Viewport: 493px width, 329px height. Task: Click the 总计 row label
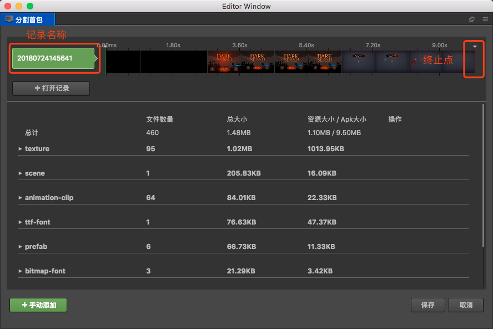[32, 132]
